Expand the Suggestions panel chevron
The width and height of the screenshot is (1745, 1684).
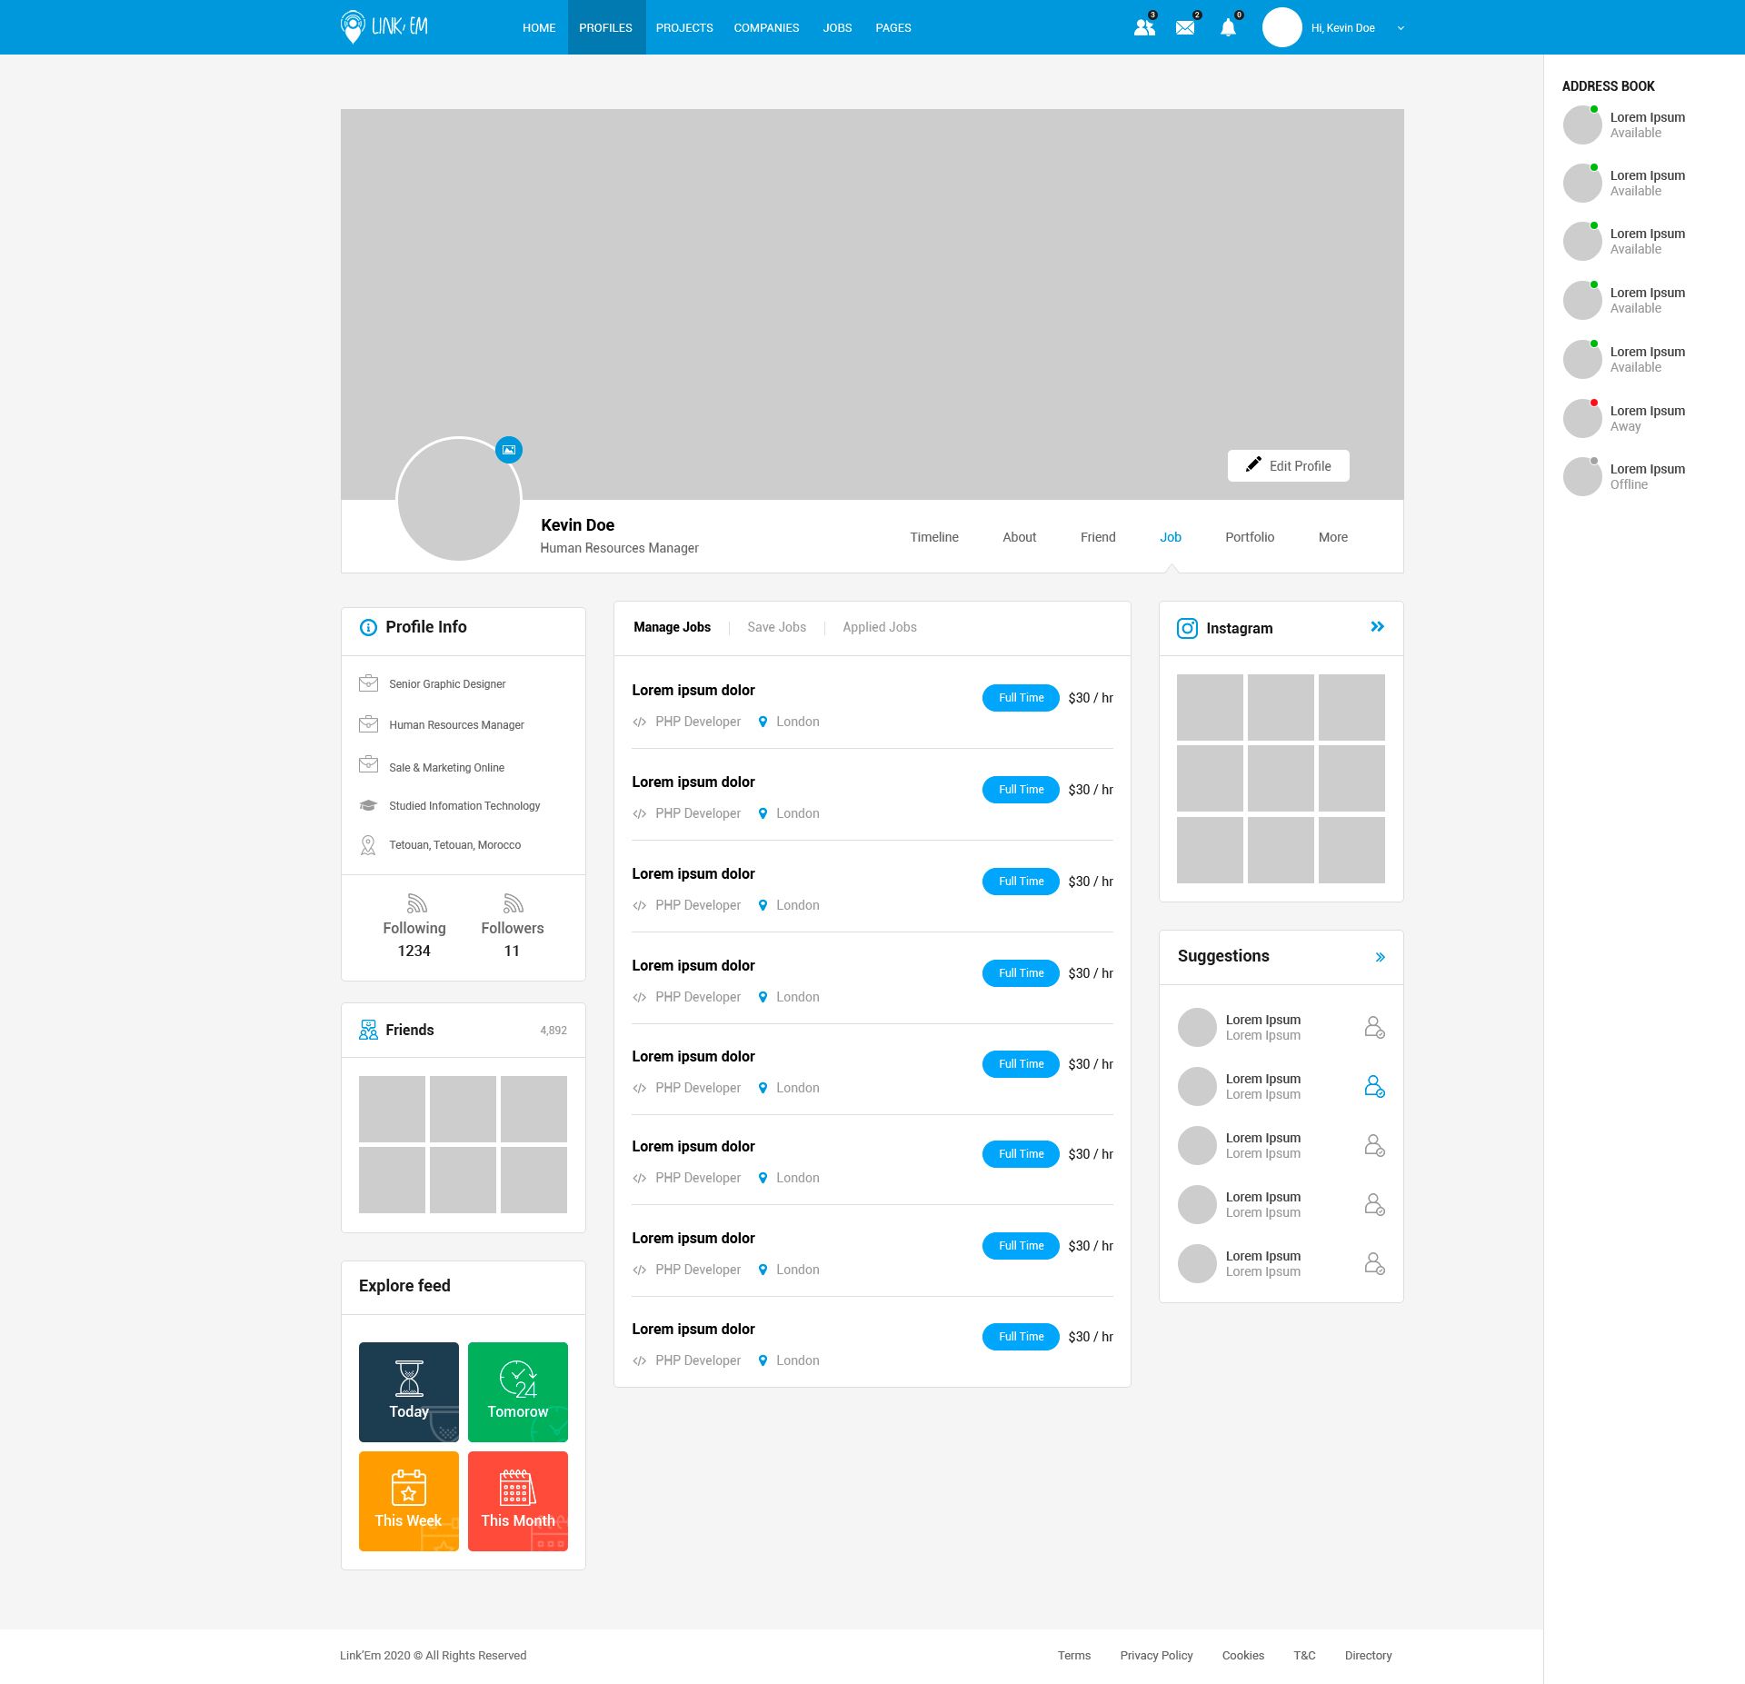pyautogui.click(x=1380, y=957)
